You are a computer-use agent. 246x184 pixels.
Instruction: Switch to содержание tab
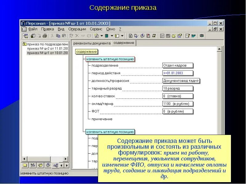[124, 43]
